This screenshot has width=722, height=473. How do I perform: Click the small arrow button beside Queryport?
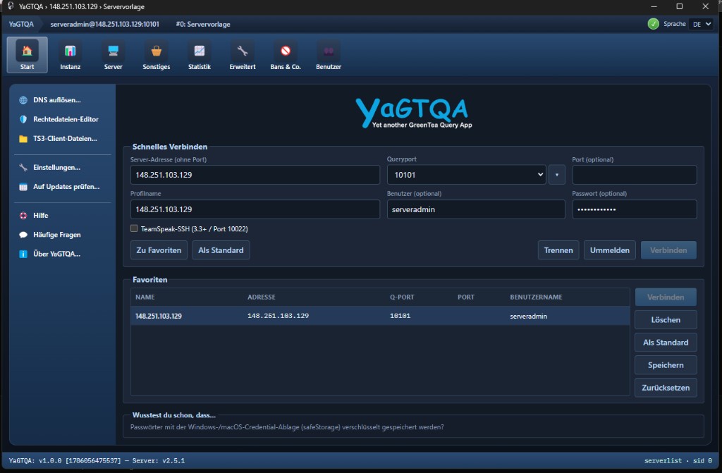[x=557, y=175]
